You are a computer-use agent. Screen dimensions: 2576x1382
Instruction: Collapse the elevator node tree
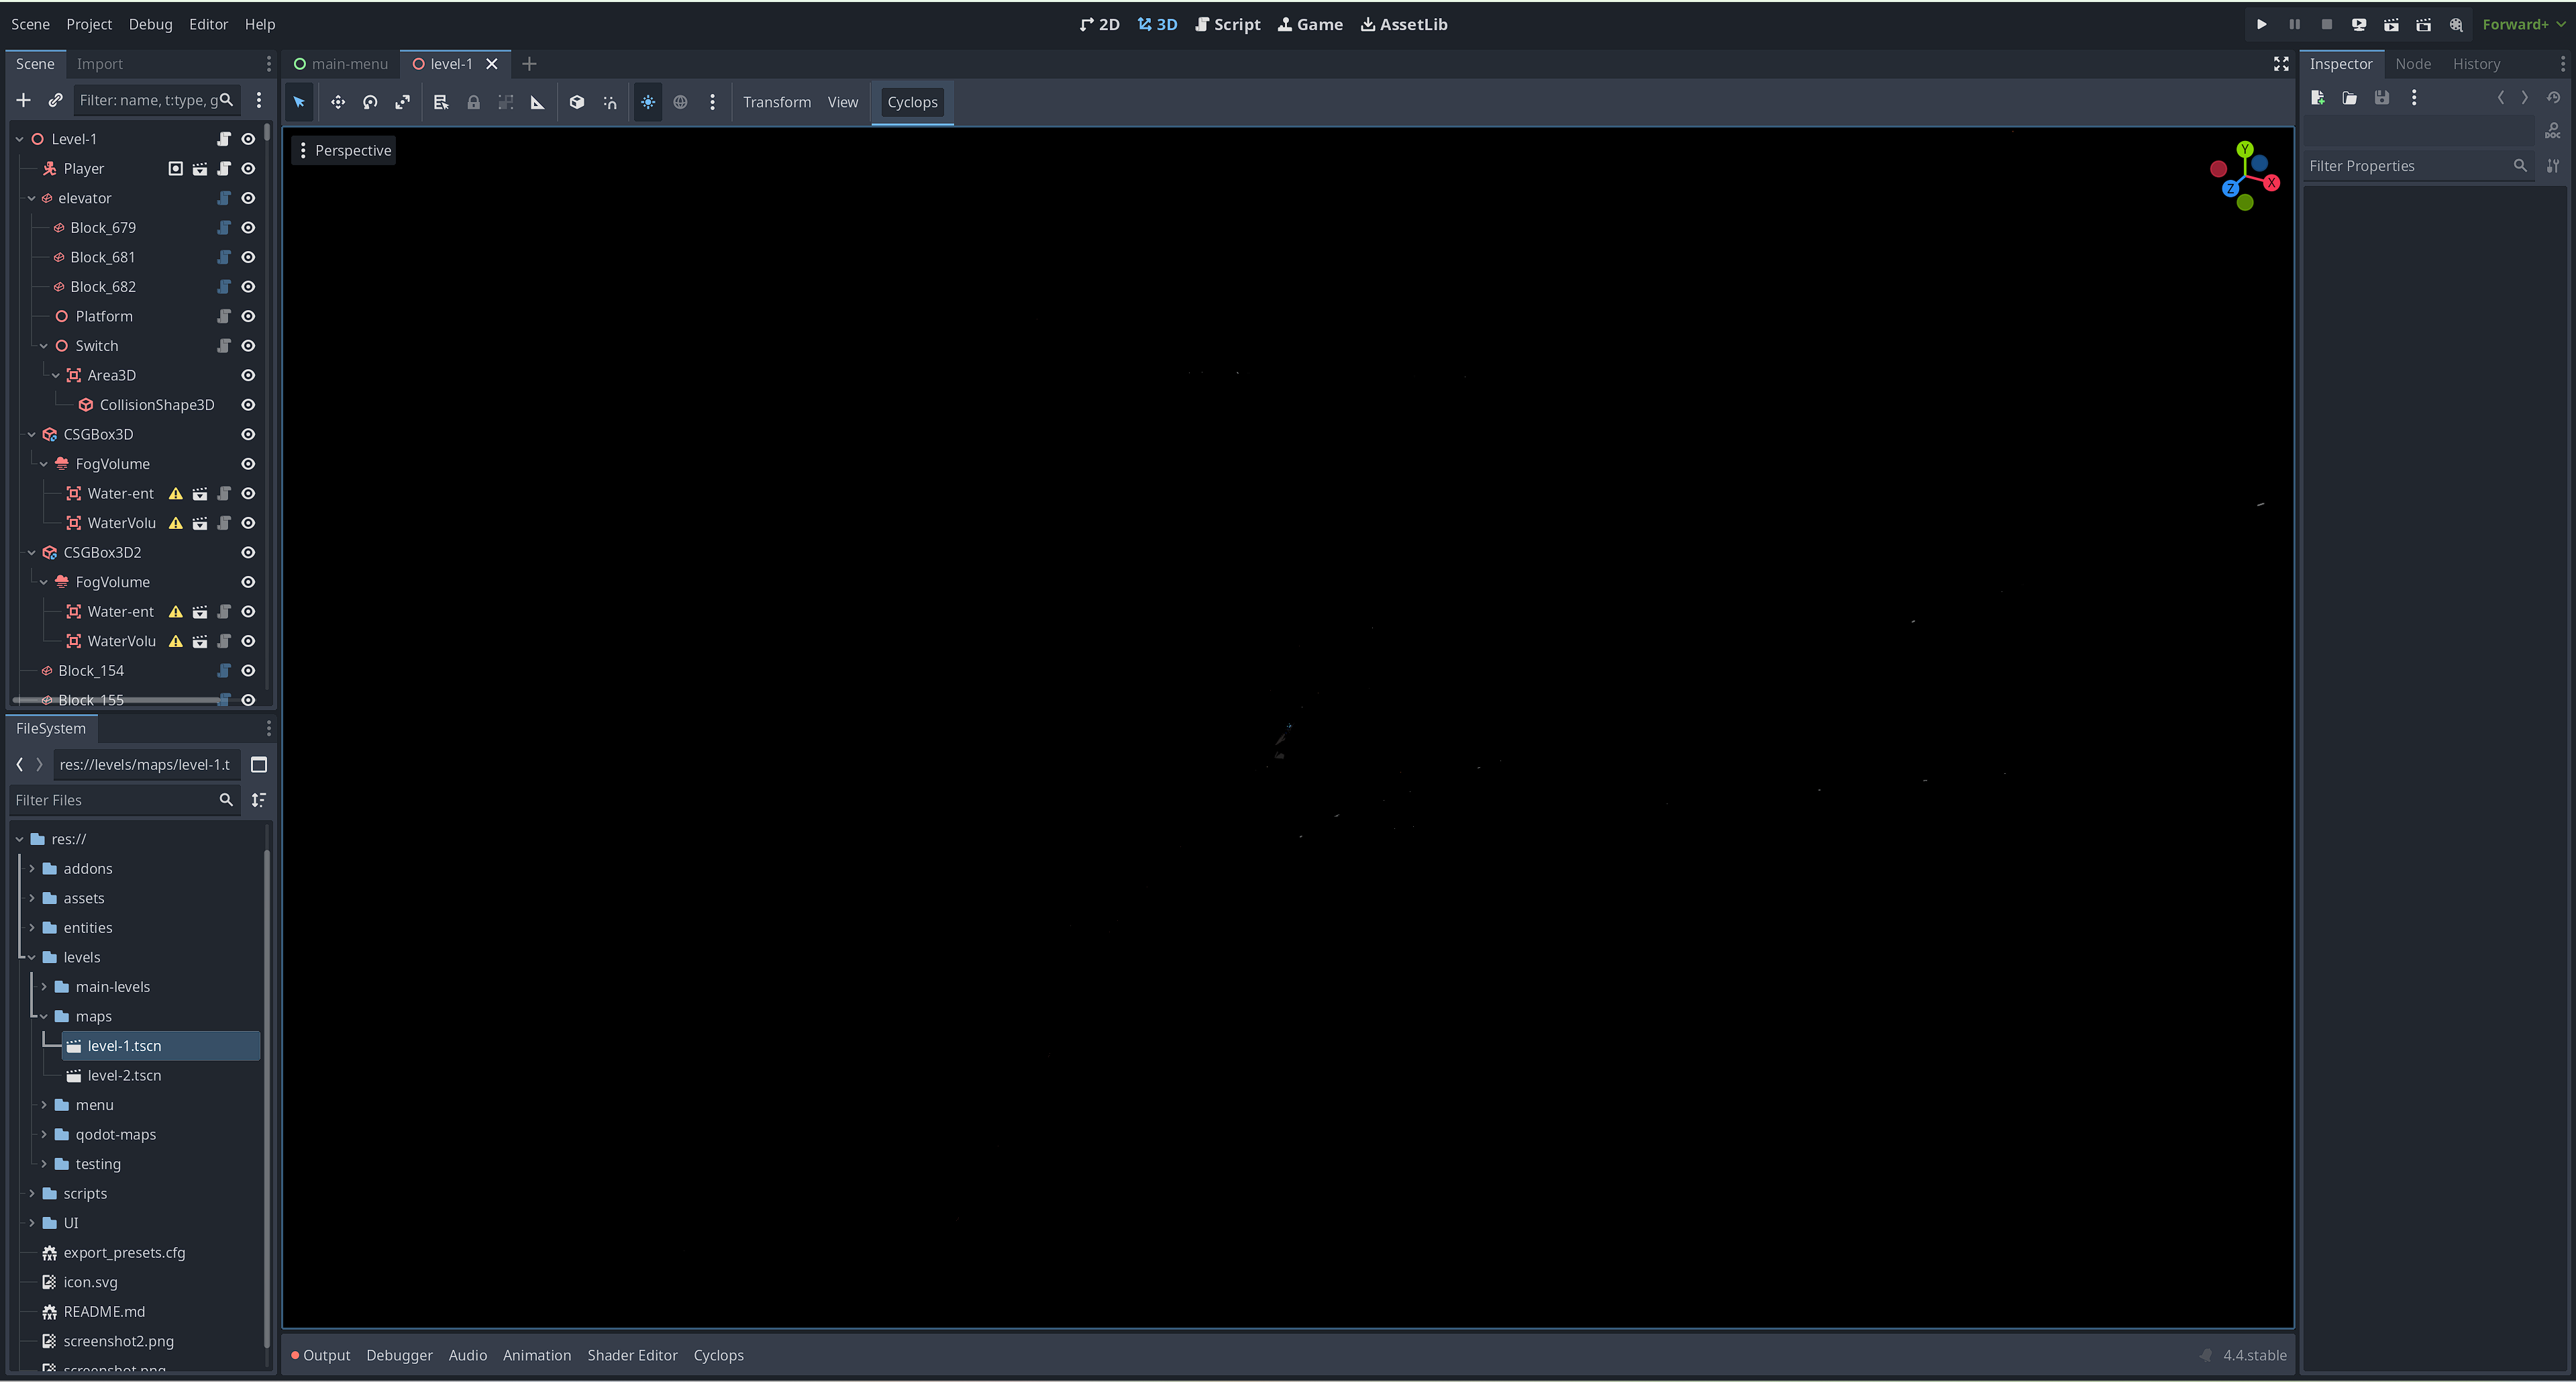pos(31,198)
